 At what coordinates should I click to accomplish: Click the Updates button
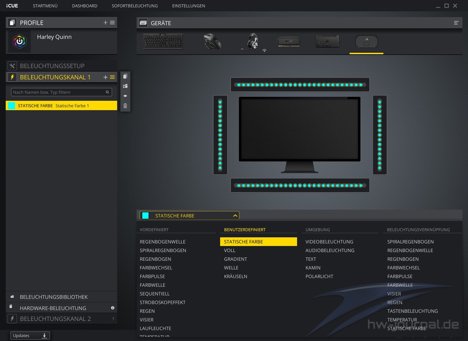tap(30, 336)
